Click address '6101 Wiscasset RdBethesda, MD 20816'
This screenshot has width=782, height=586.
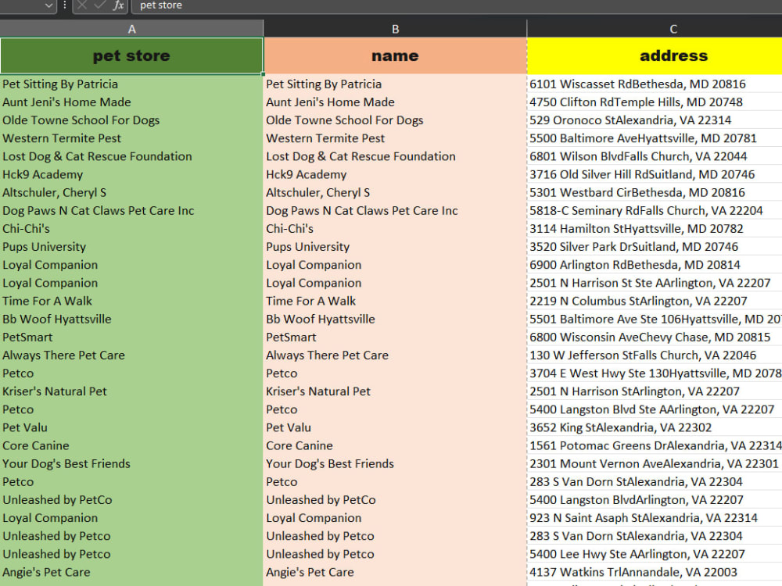click(637, 84)
